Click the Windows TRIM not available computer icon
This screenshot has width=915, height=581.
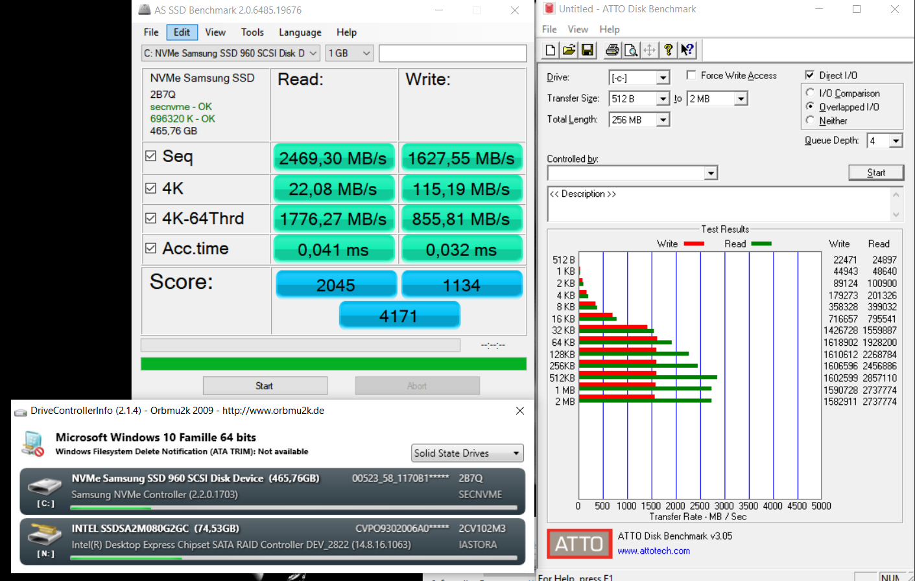(x=32, y=444)
